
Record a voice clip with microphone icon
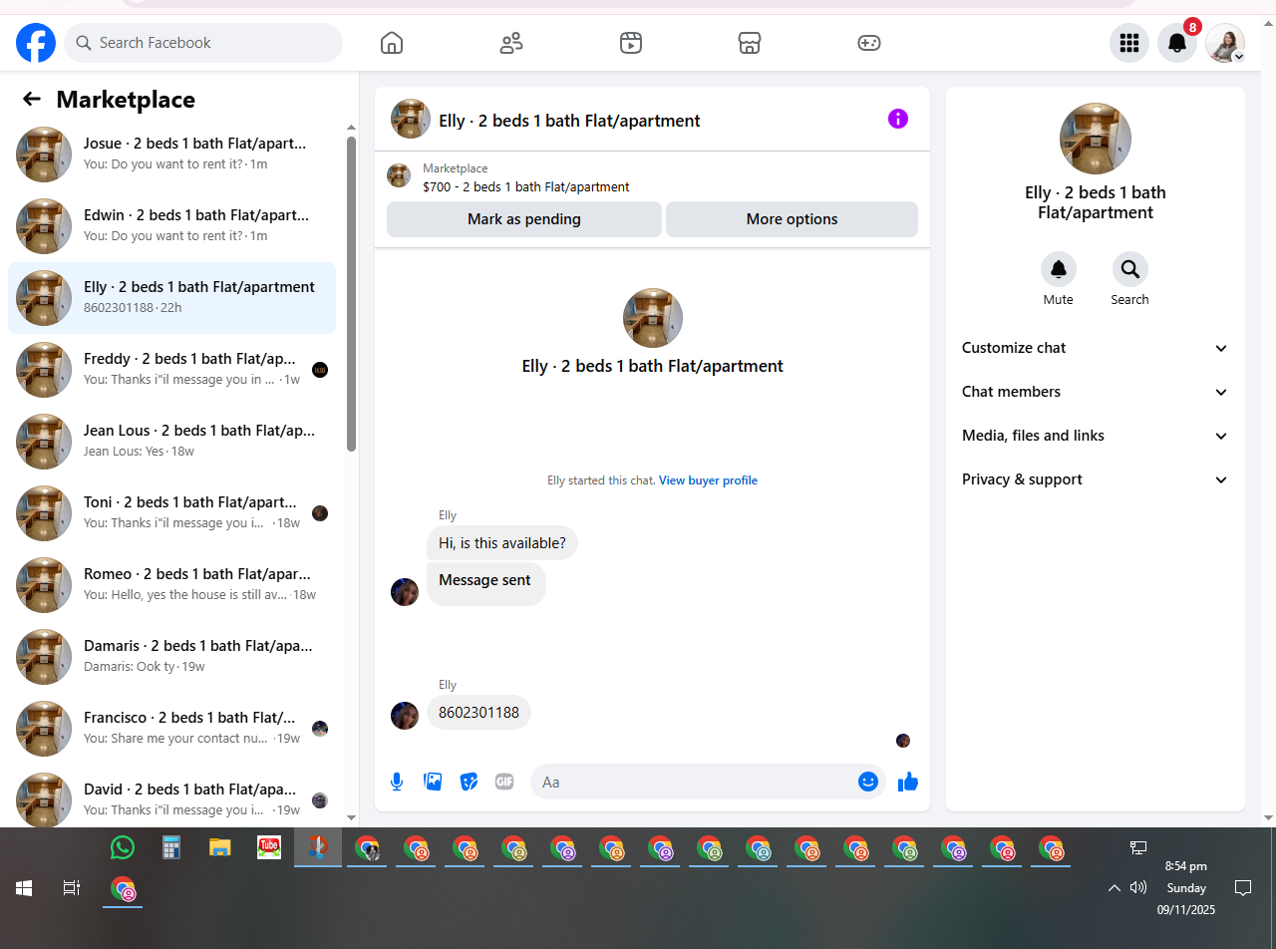coord(397,782)
